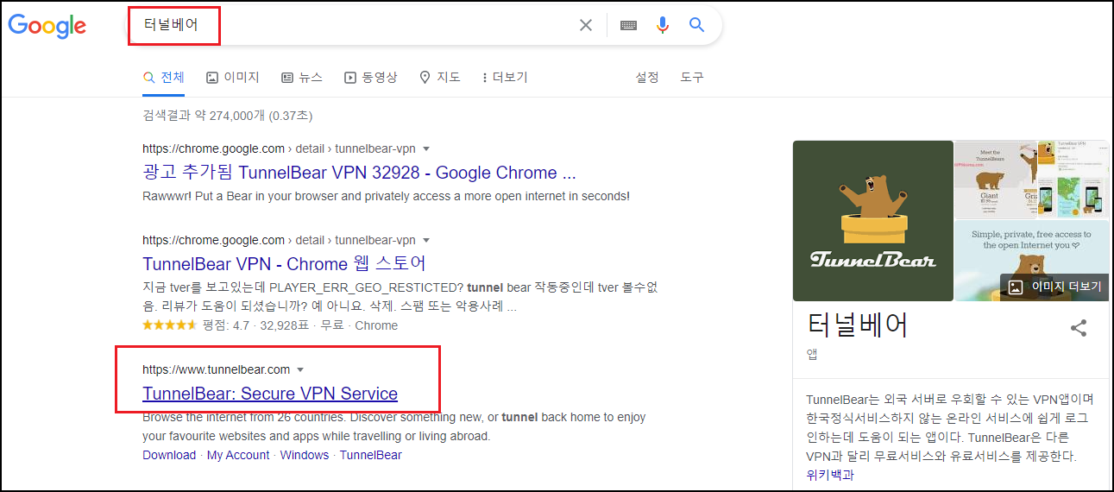The height and width of the screenshot is (492, 1114).
Task: Switch to the 지도 tab
Action: coord(440,77)
